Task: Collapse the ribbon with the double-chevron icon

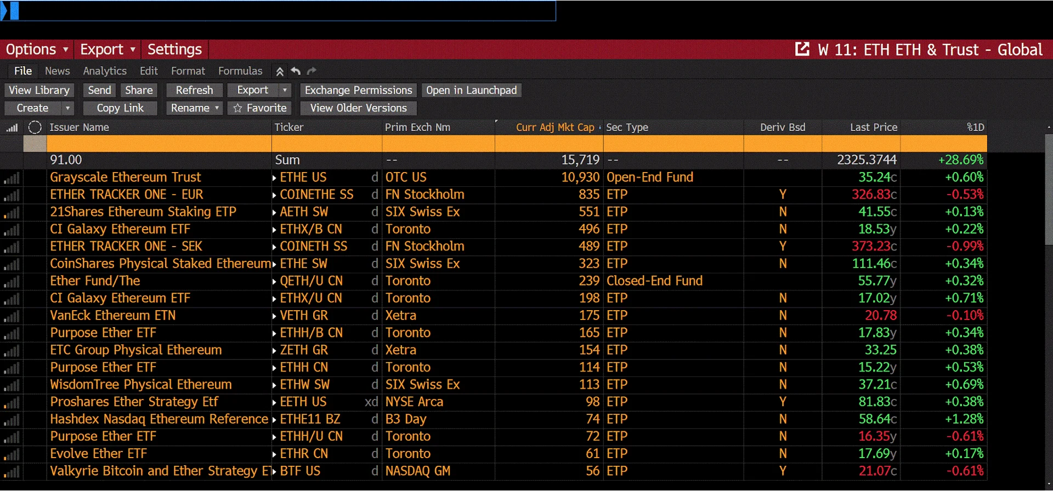Action: point(280,71)
